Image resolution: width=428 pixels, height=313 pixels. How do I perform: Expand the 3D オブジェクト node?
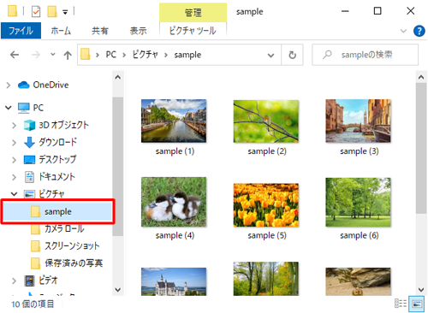tap(14, 125)
